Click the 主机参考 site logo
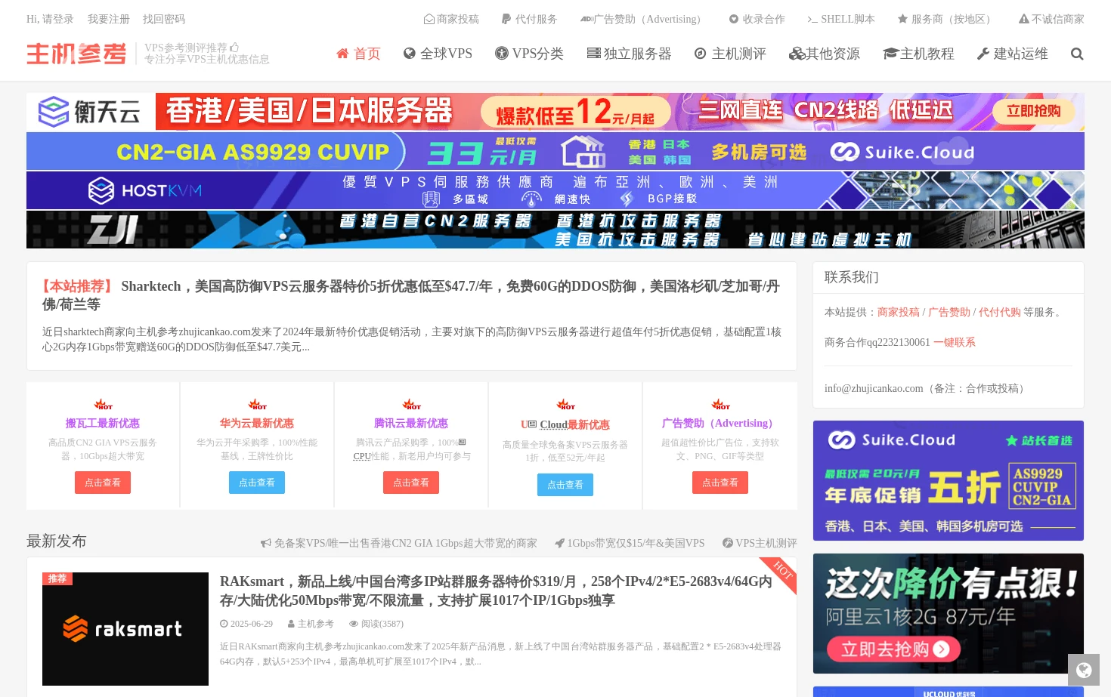 click(x=76, y=54)
